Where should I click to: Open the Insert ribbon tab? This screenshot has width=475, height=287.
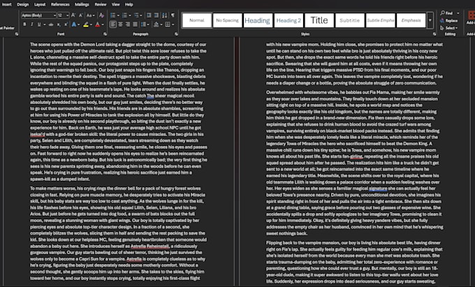(7, 4)
